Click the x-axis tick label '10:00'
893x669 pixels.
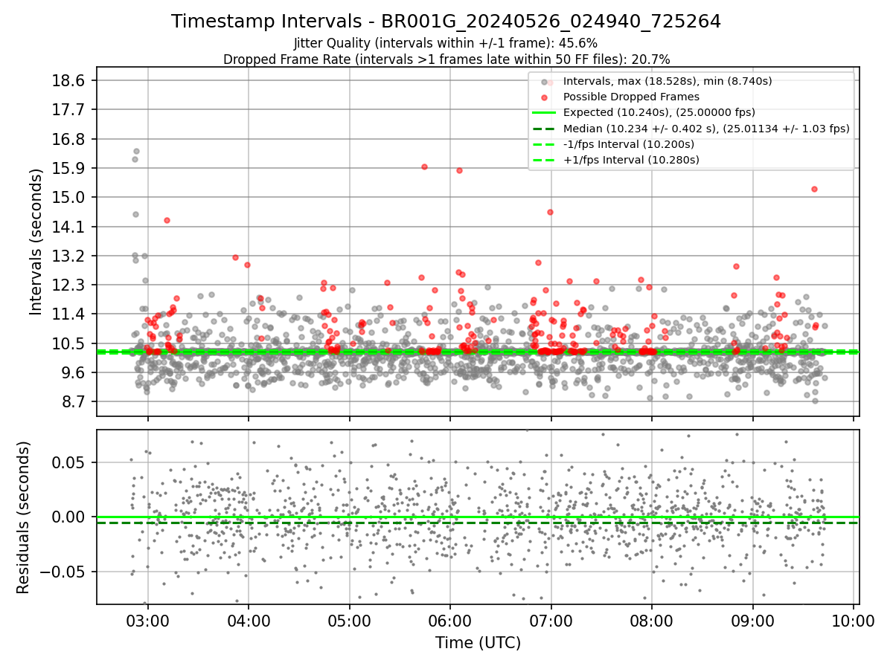pos(853,619)
